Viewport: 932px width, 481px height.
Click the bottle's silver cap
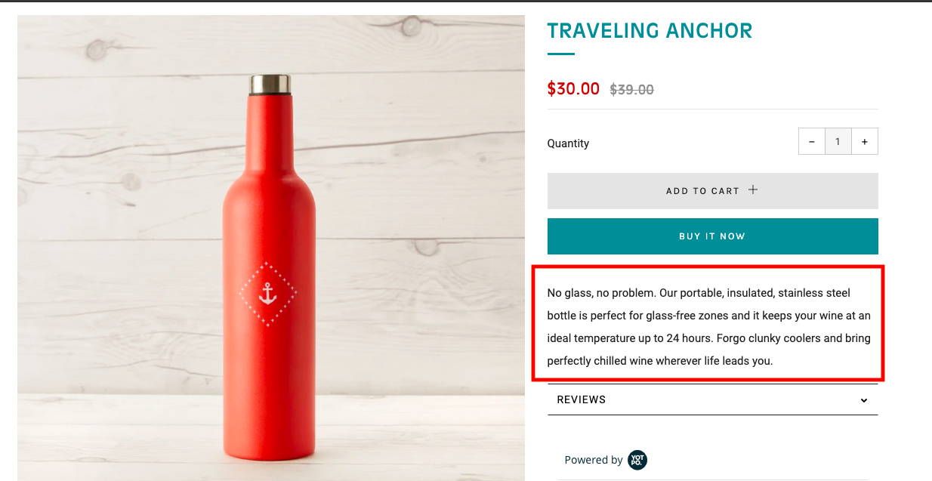[x=270, y=84]
